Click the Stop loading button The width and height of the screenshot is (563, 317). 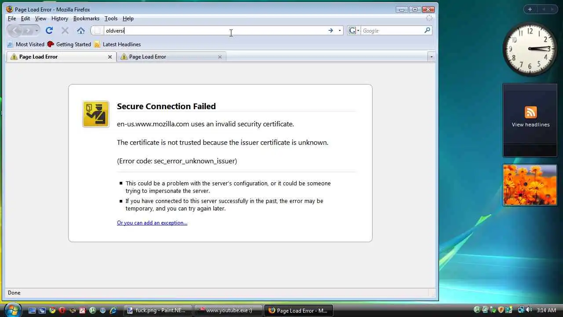65,30
